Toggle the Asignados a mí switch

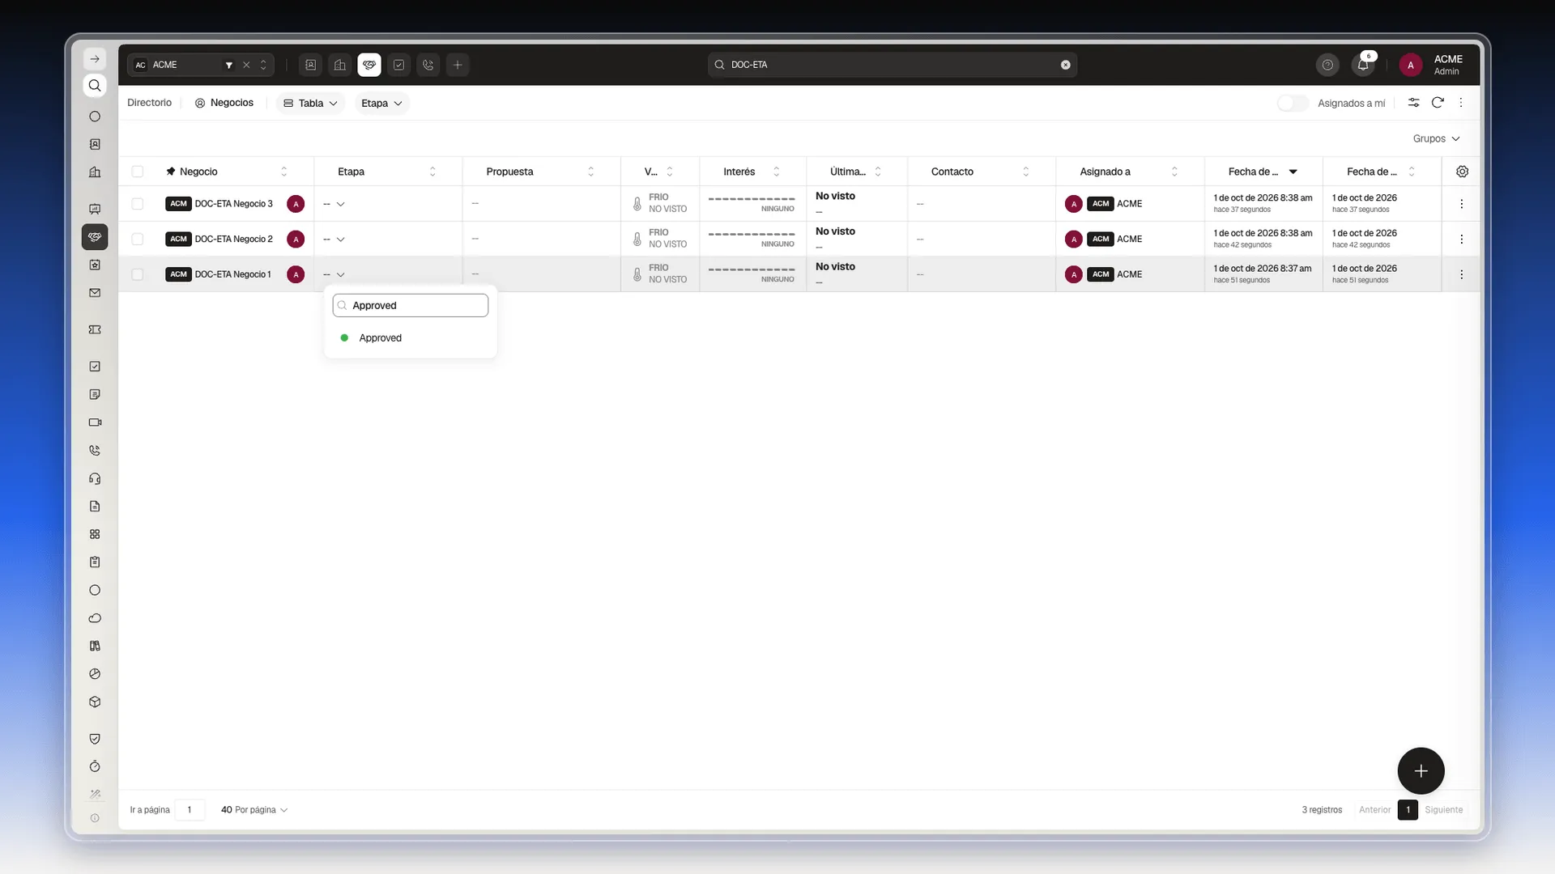click(1293, 103)
